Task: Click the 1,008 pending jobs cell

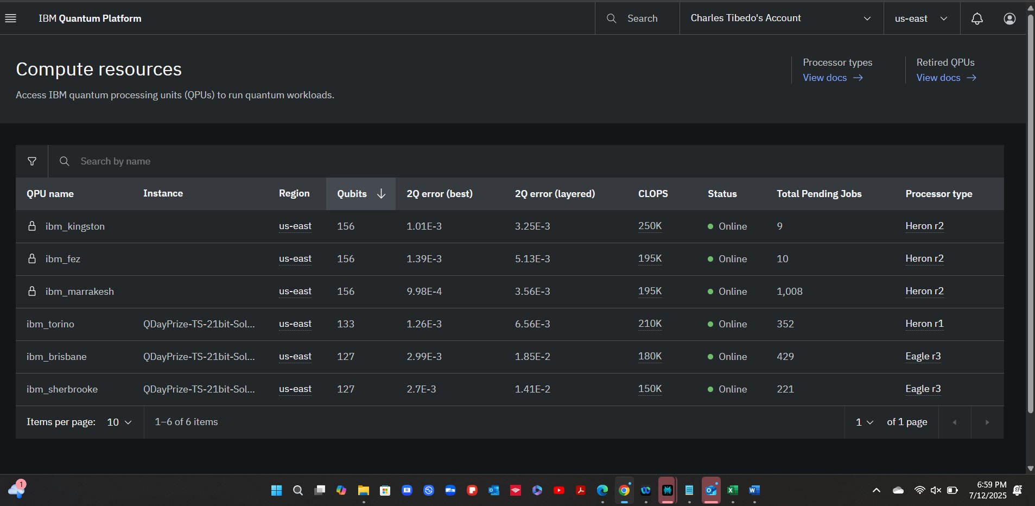Action: [789, 292]
